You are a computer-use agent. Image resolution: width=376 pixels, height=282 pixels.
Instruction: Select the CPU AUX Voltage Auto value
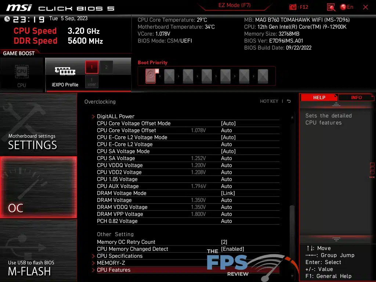click(226, 186)
